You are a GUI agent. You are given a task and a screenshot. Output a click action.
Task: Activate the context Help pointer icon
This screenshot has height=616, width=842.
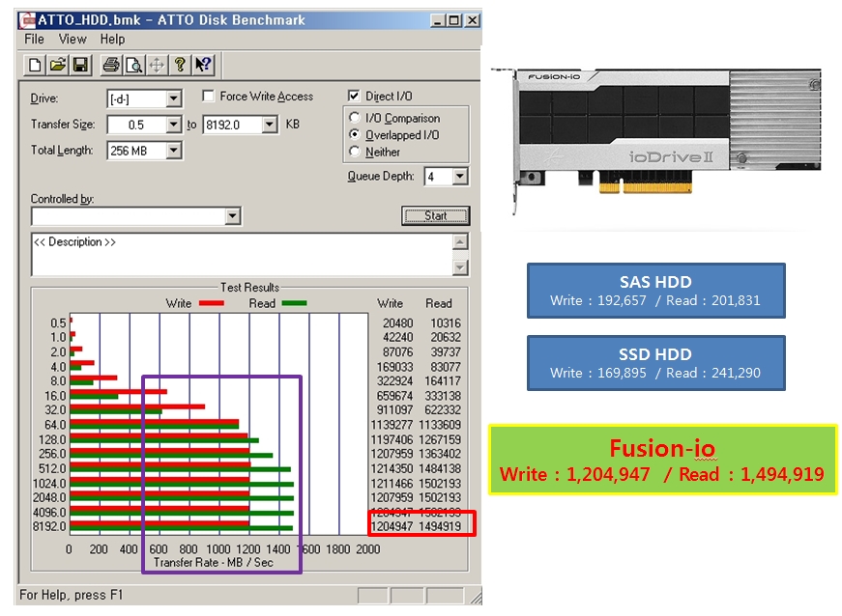(x=203, y=66)
